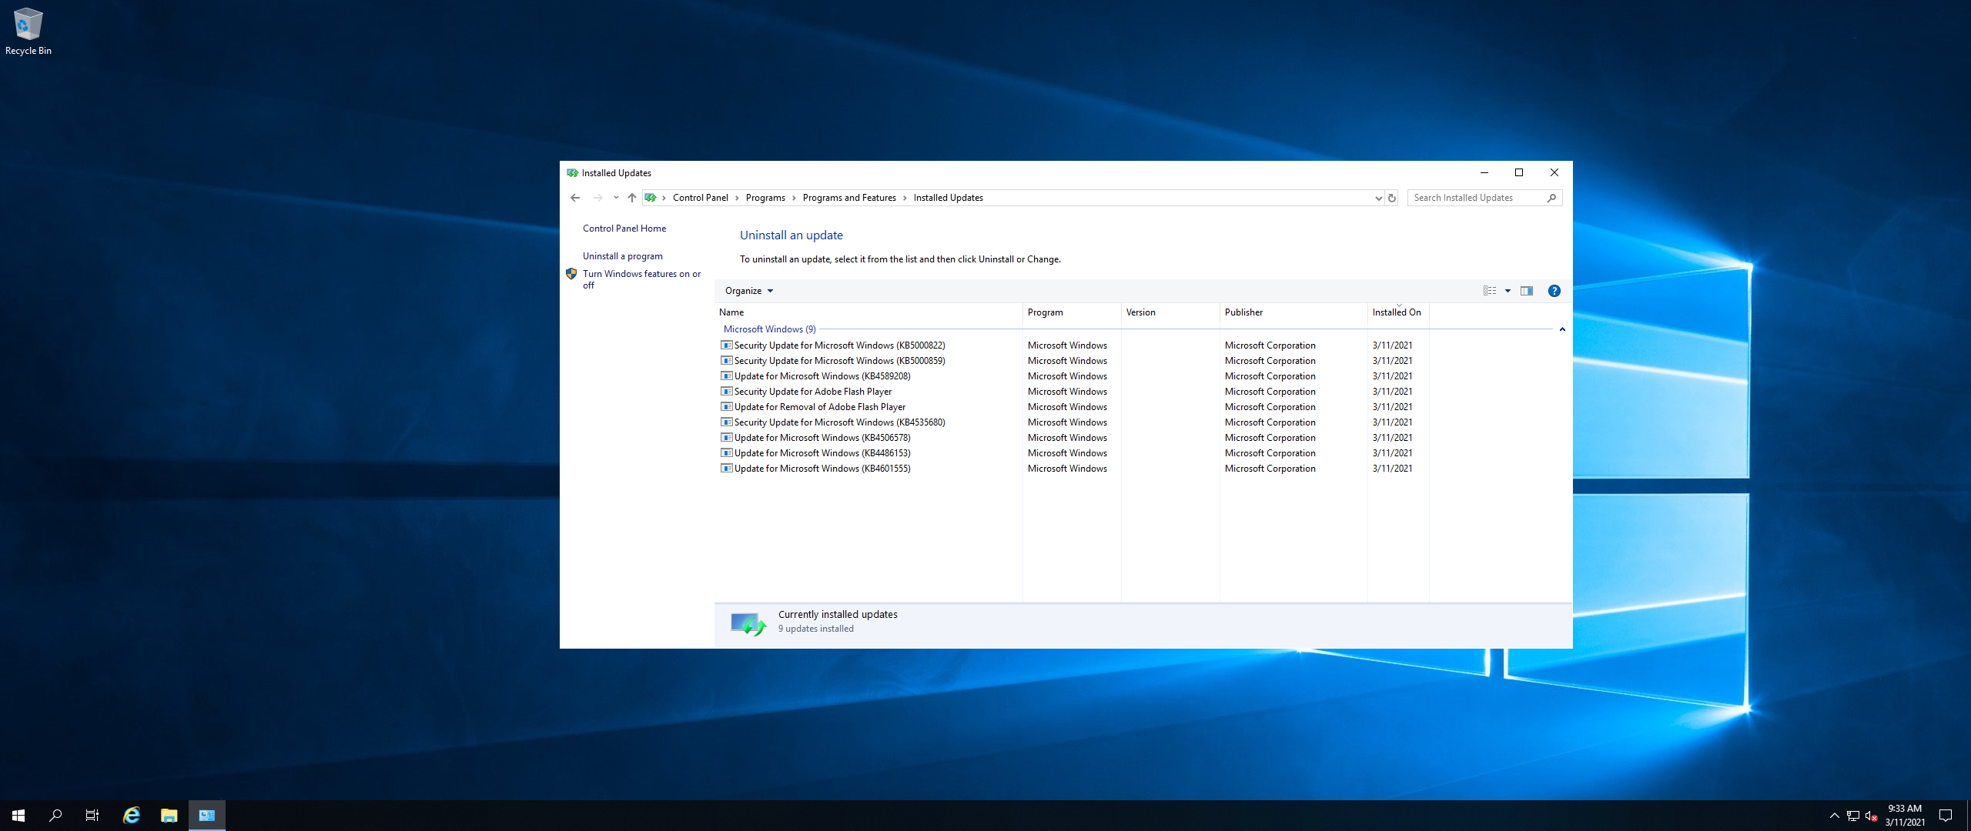Sort by the Version column header
The image size is (1971, 831).
pyautogui.click(x=1170, y=312)
